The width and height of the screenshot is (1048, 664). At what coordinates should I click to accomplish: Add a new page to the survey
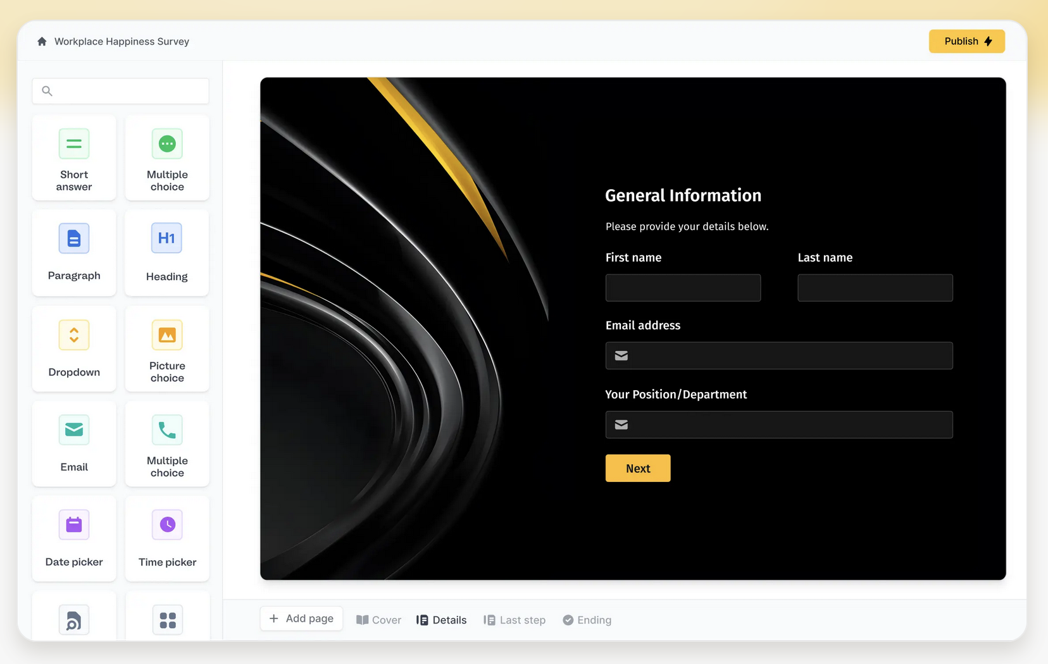click(x=301, y=618)
